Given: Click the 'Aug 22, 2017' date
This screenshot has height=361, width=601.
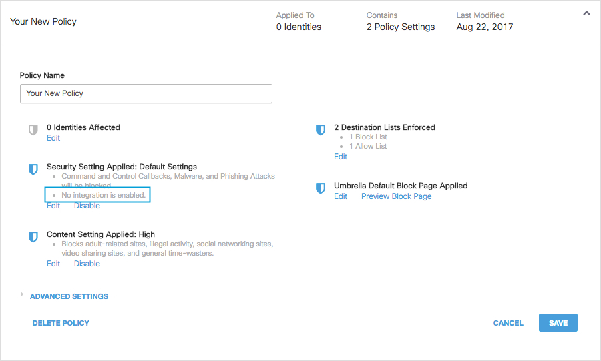Looking at the screenshot, I should [x=485, y=27].
